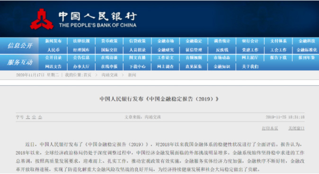Open the 经理国库 navigation link

tap(81, 50)
